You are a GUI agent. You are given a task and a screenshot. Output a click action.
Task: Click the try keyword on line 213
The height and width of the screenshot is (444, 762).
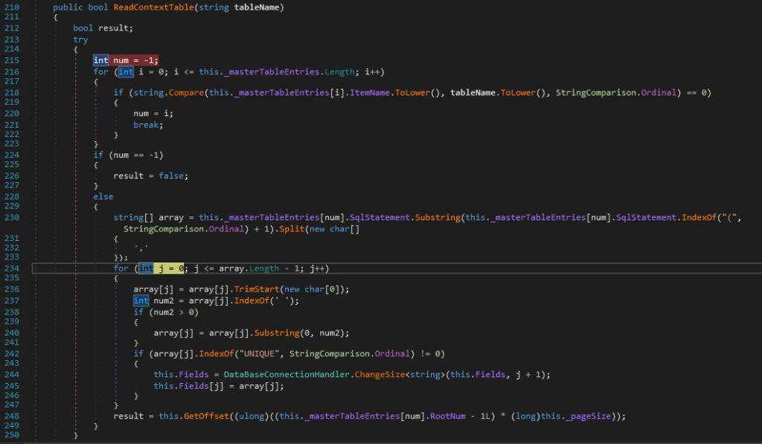(x=80, y=39)
